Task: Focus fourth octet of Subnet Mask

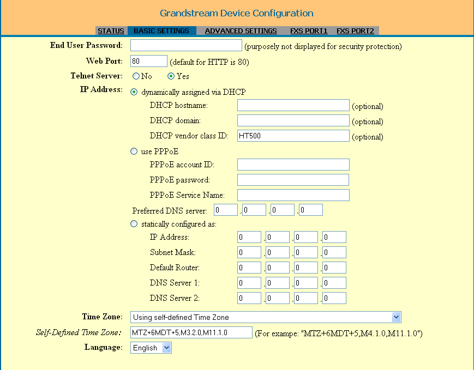Action: [x=334, y=252]
